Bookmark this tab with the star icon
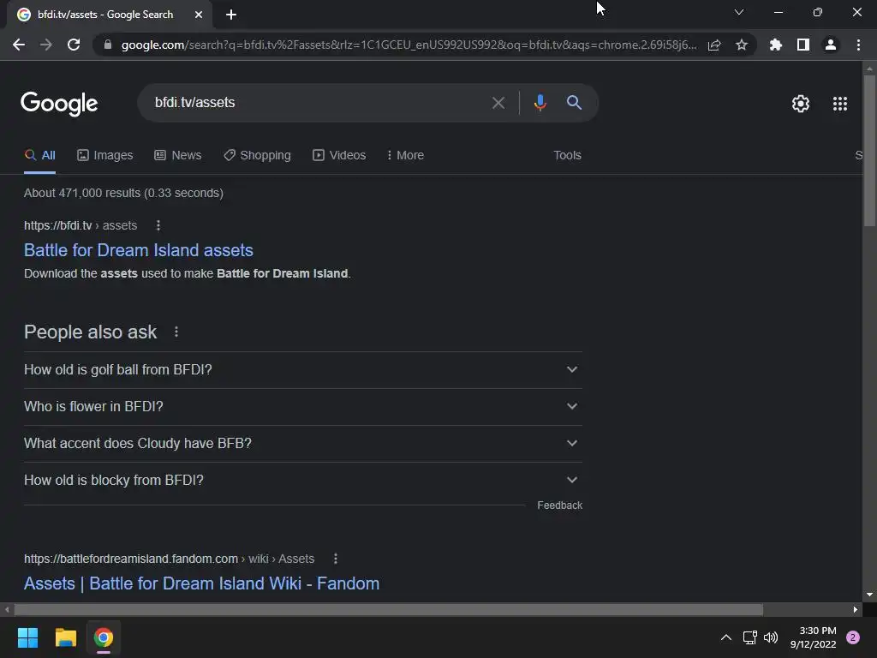This screenshot has width=877, height=658. click(x=742, y=45)
